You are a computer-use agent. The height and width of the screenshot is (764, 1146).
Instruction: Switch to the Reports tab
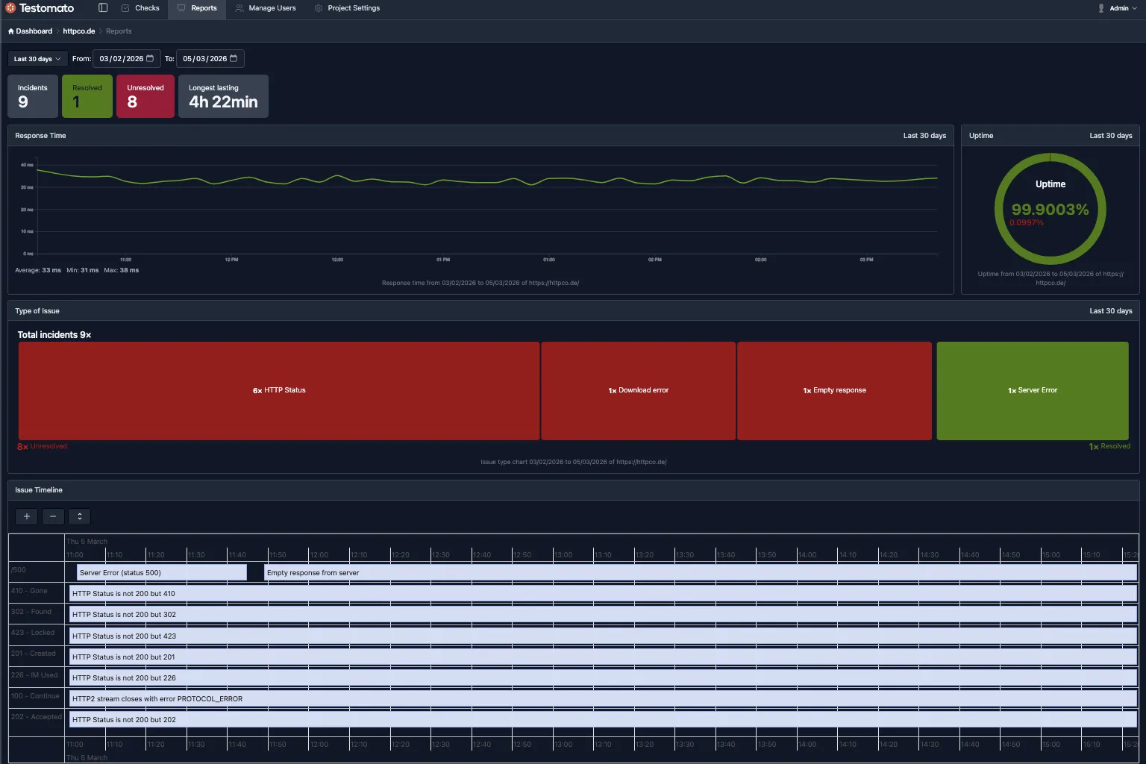tap(202, 8)
